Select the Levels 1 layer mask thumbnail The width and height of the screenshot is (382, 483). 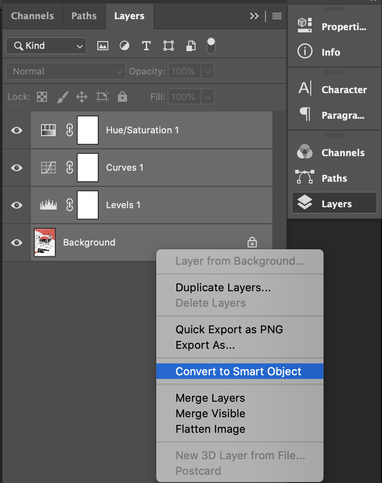(88, 205)
